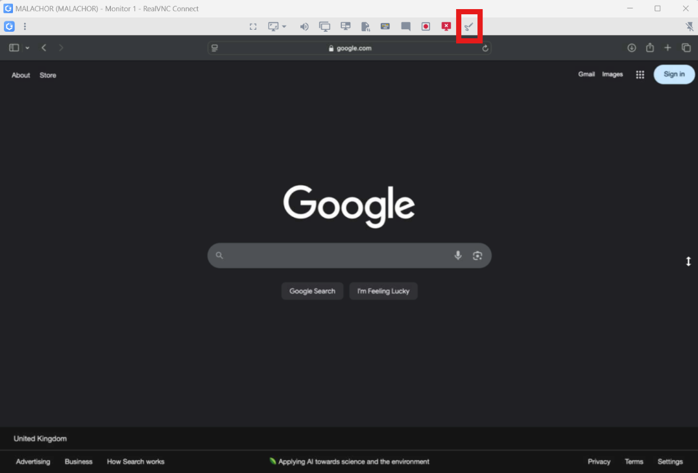Toggle remote audio with the speaker icon
Screen dimensions: 698x473
point(304,27)
